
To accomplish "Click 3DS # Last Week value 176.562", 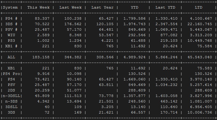I will 73,24.
